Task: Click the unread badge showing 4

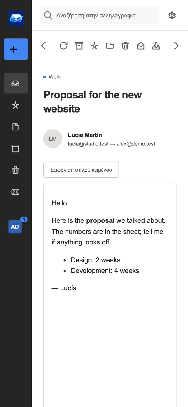Action: point(24,219)
